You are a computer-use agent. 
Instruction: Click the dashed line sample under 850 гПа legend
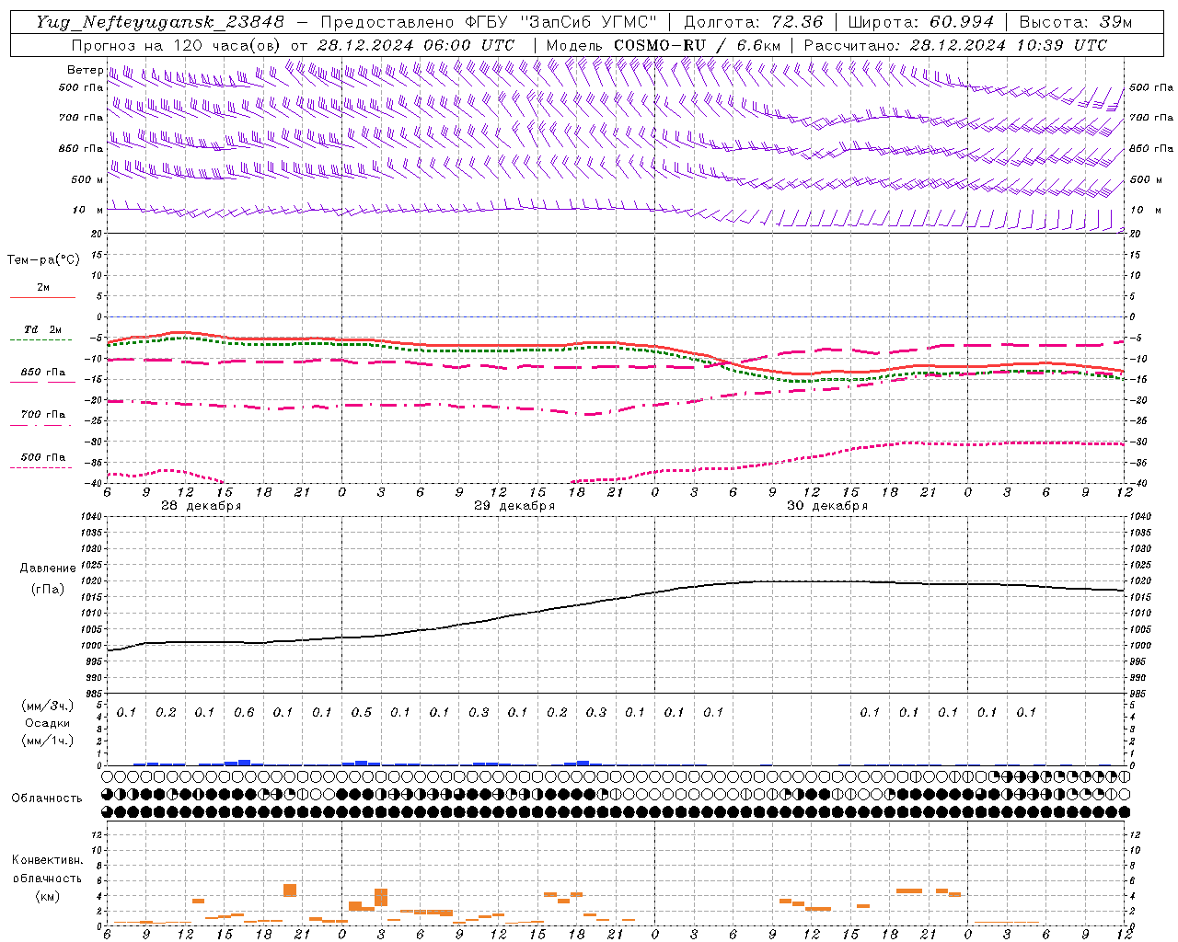pyautogui.click(x=42, y=382)
